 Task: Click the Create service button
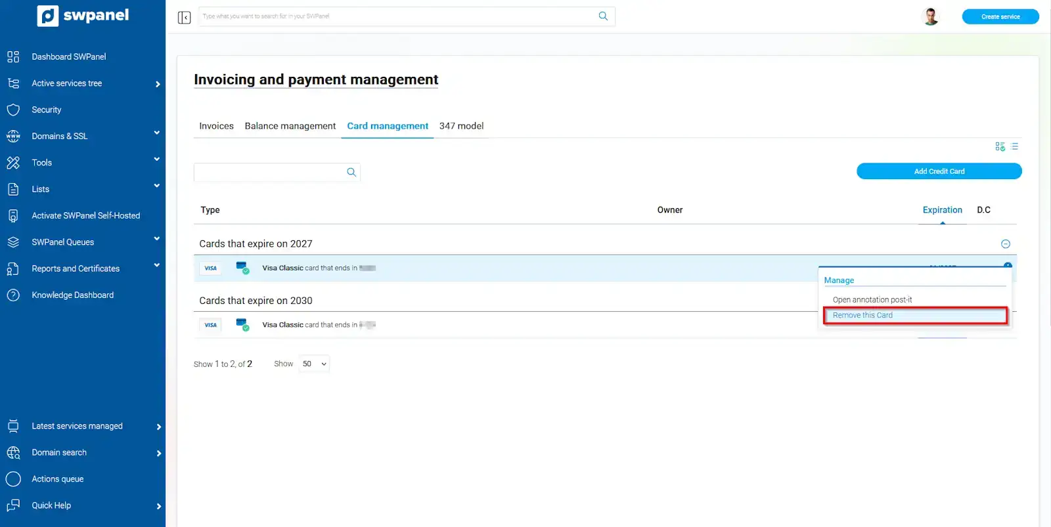coord(1000,17)
